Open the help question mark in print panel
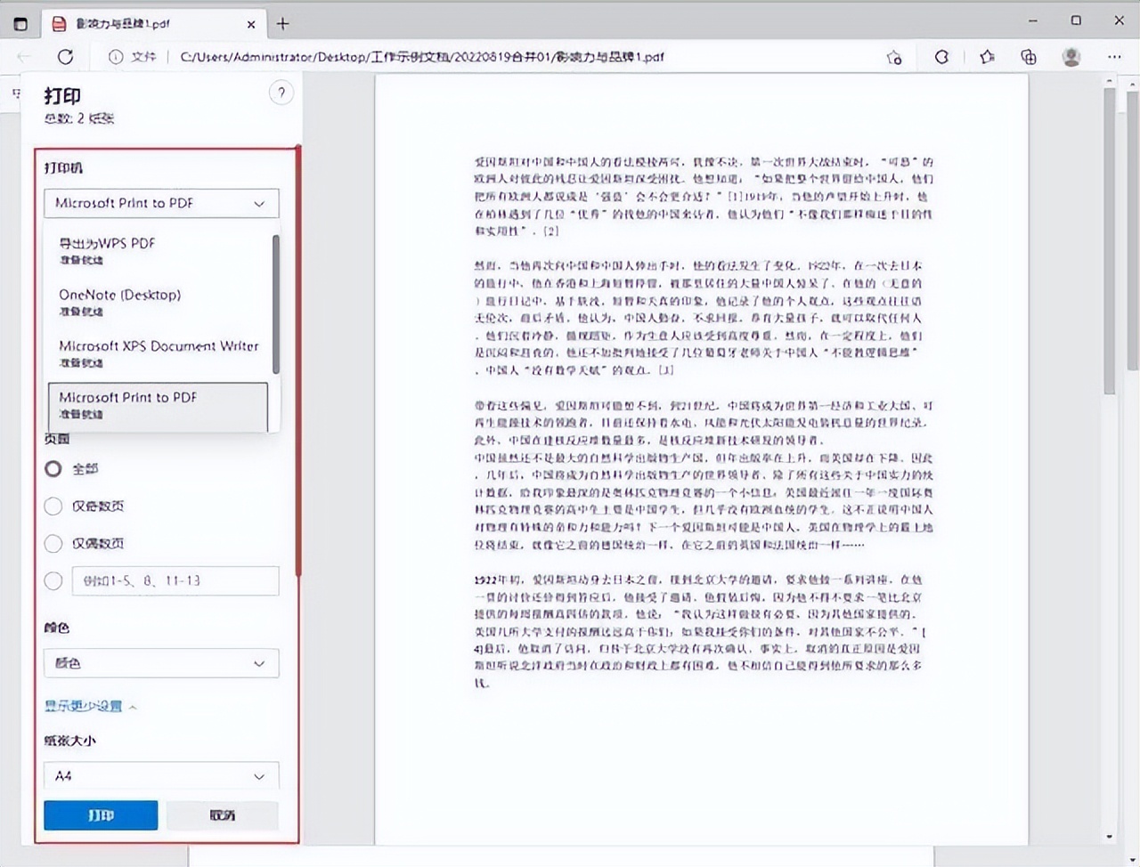This screenshot has height=867, width=1140. tap(281, 93)
